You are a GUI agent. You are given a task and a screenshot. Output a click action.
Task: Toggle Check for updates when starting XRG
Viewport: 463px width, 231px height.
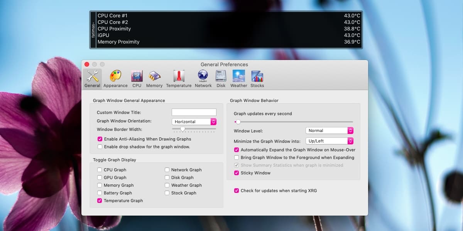(237, 191)
